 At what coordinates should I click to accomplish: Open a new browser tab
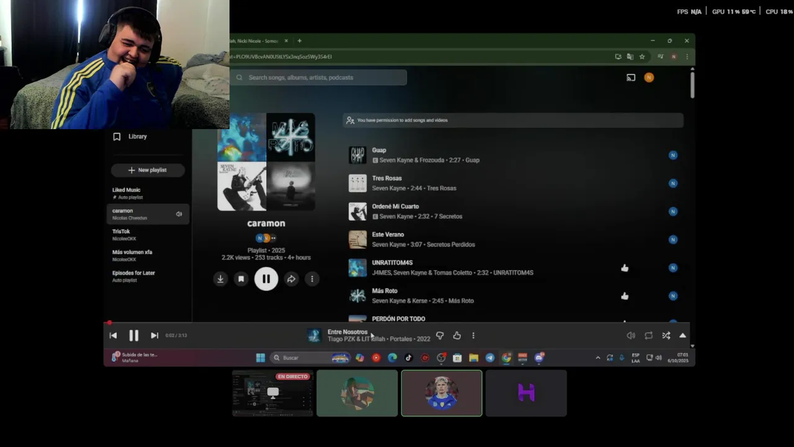pyautogui.click(x=300, y=41)
